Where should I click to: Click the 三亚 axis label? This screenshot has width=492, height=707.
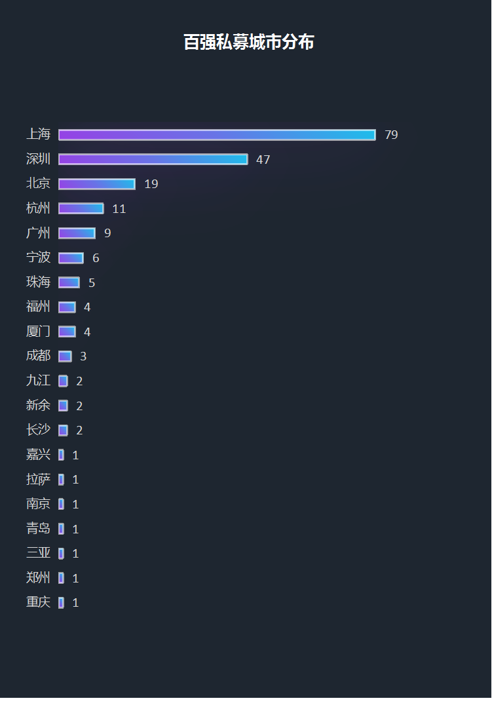point(39,553)
